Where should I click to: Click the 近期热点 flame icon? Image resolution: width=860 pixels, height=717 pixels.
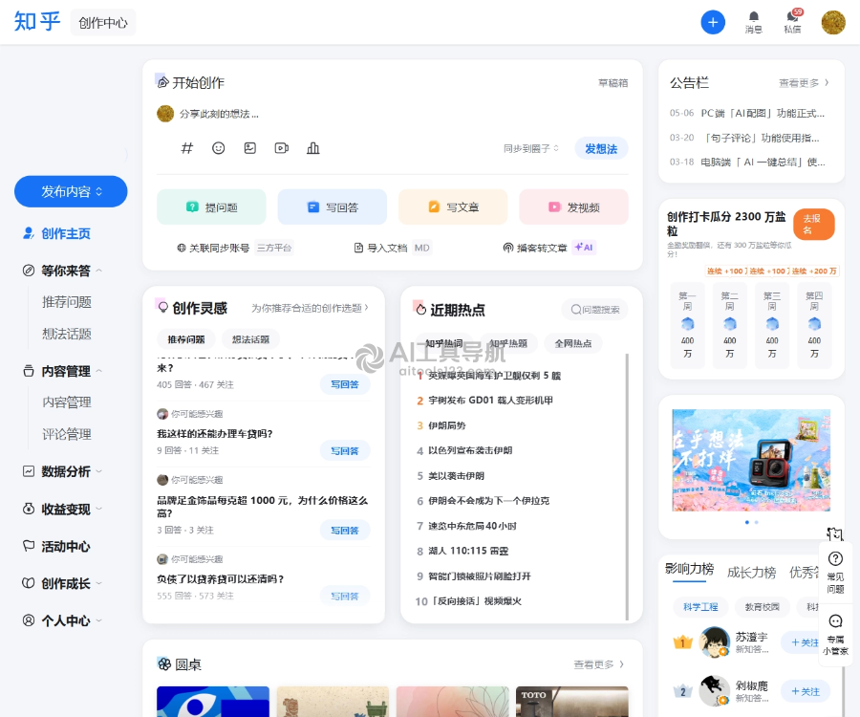tap(420, 310)
